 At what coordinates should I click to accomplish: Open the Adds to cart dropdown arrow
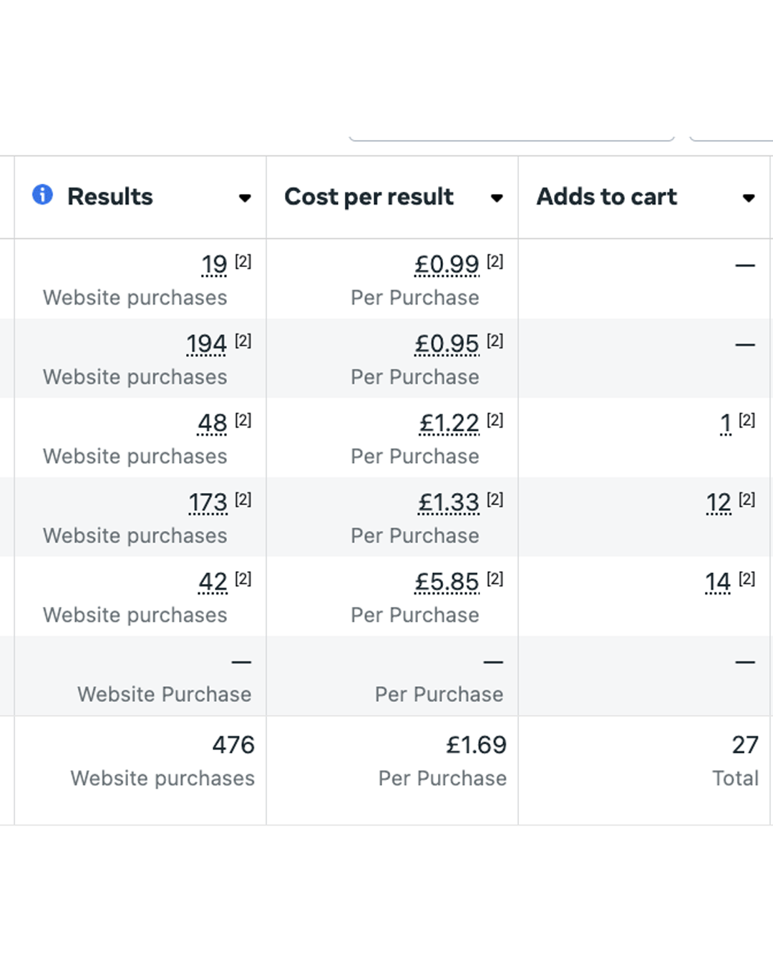point(749,198)
